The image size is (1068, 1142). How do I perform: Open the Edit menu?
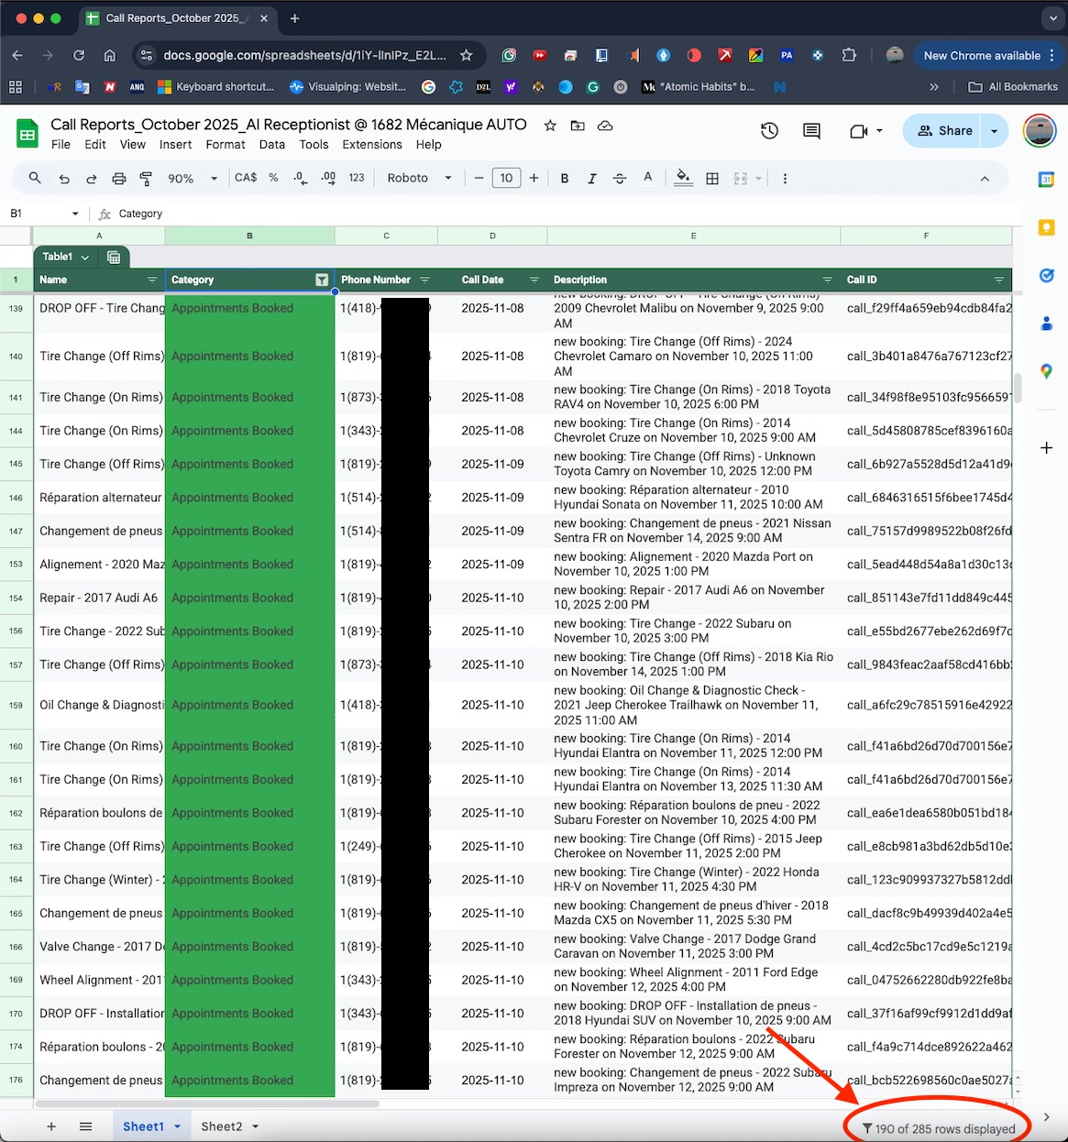click(95, 145)
